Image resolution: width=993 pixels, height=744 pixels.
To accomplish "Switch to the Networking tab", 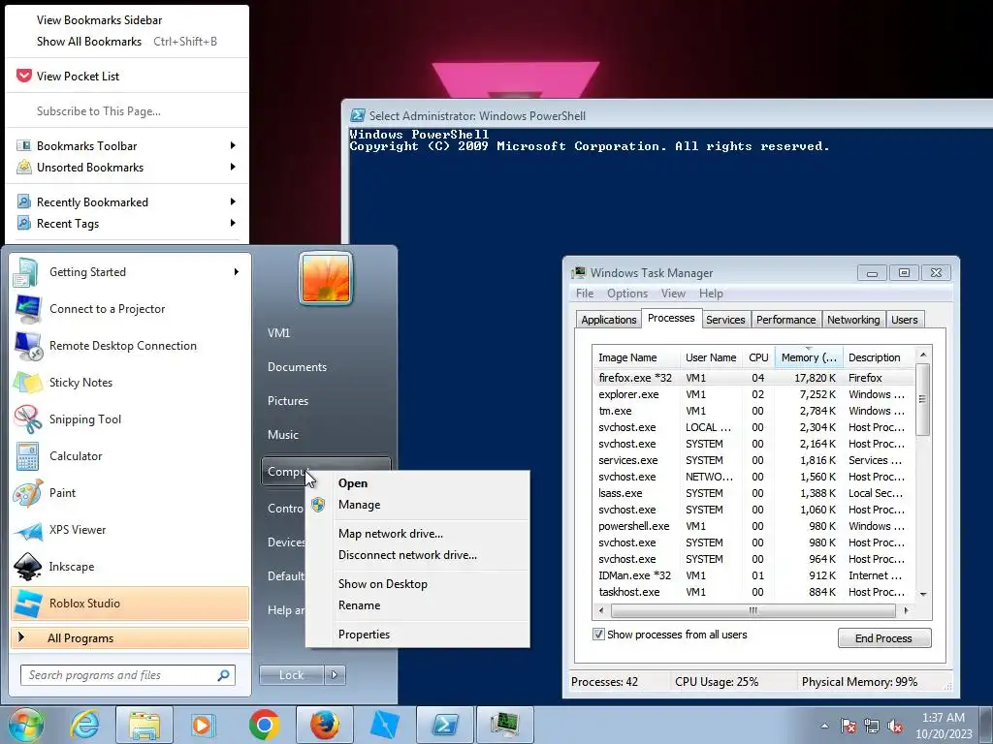I will tap(853, 320).
